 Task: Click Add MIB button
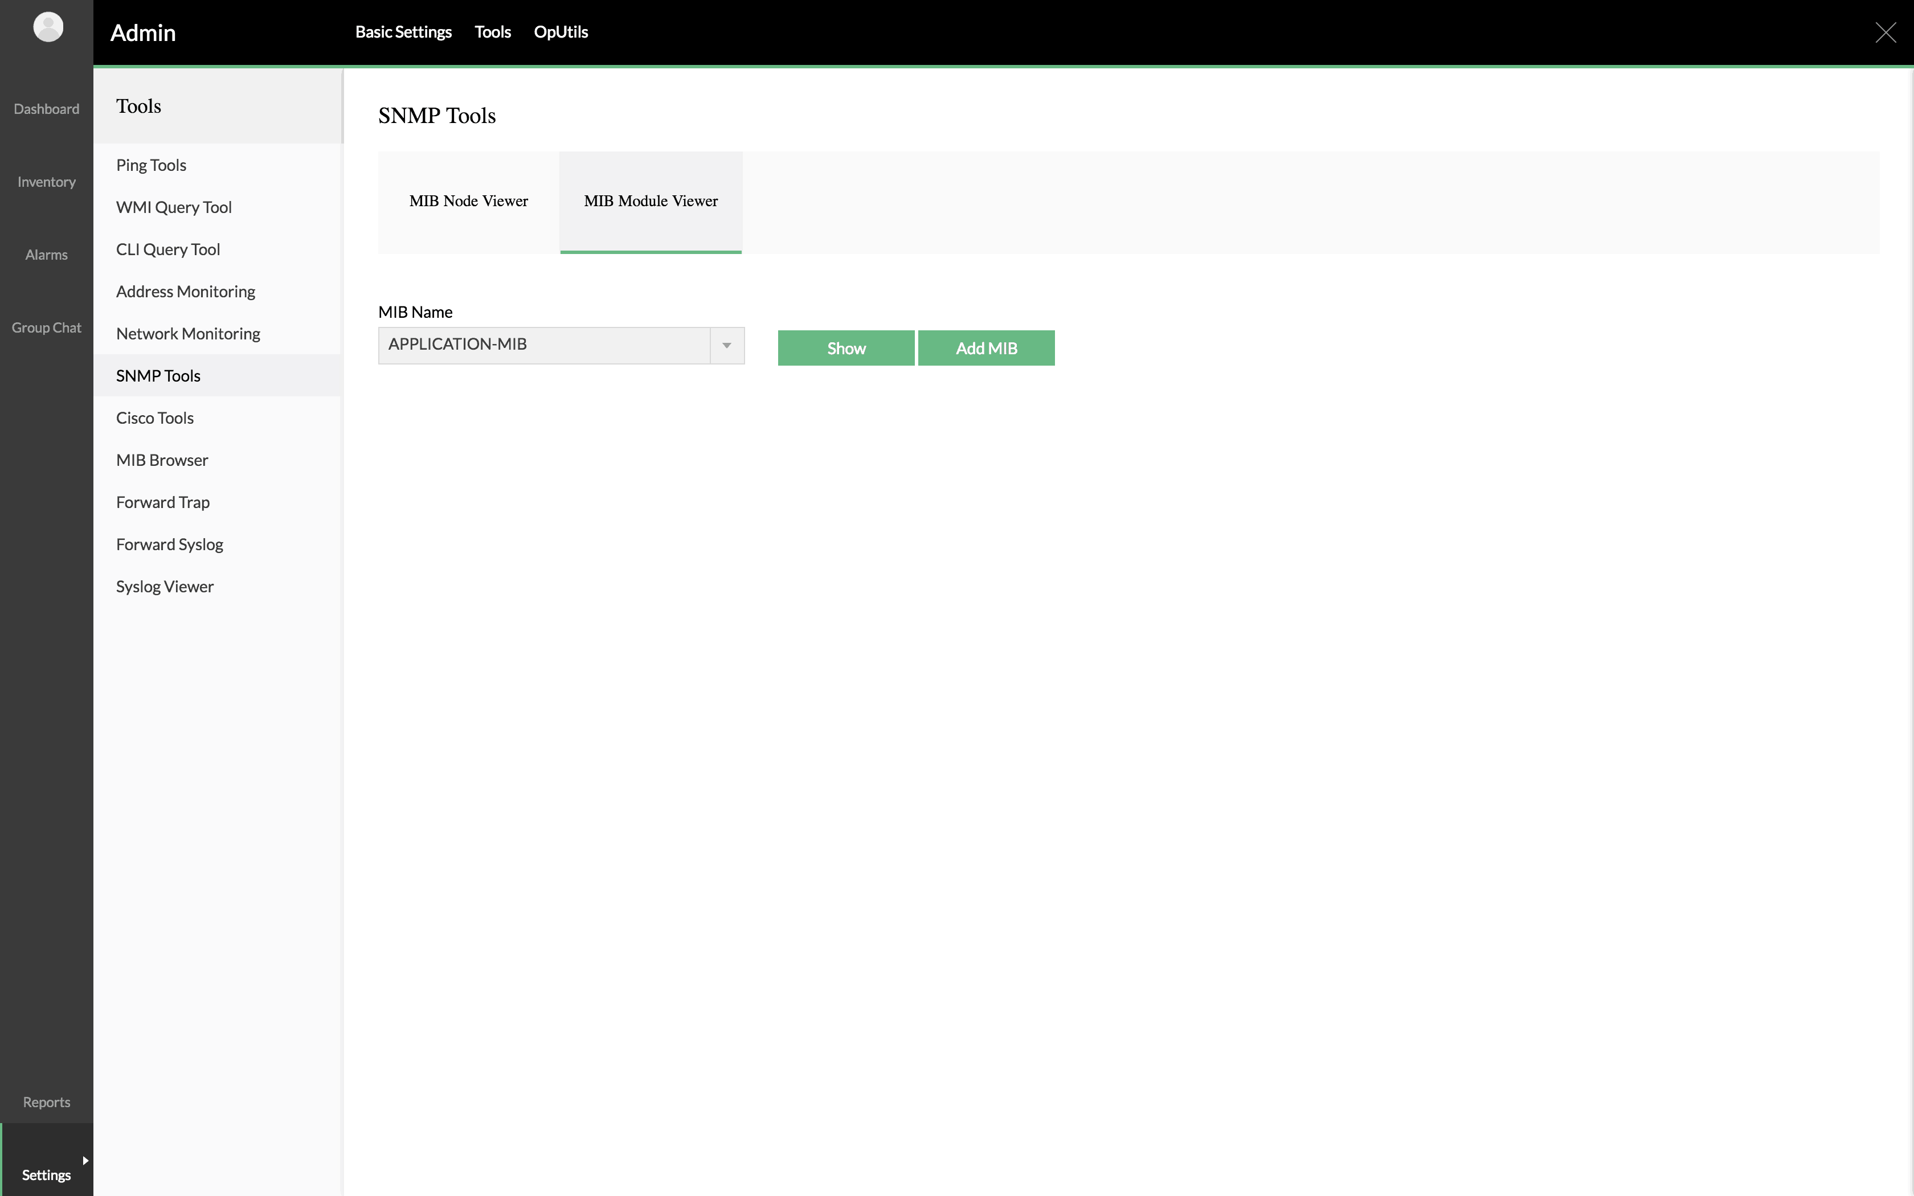987,347
